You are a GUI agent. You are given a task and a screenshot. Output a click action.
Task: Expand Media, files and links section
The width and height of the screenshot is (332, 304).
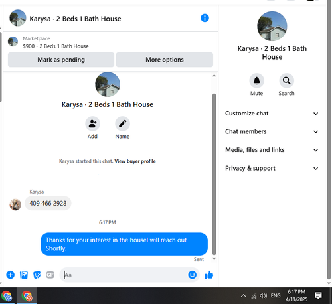272,150
